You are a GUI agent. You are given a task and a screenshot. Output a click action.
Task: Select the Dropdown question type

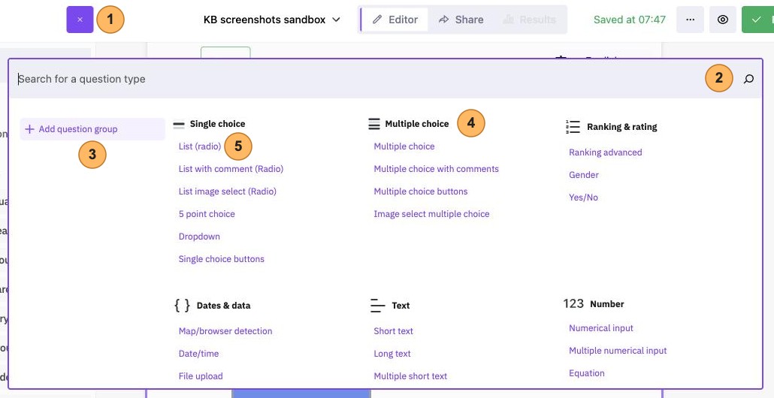pos(199,237)
